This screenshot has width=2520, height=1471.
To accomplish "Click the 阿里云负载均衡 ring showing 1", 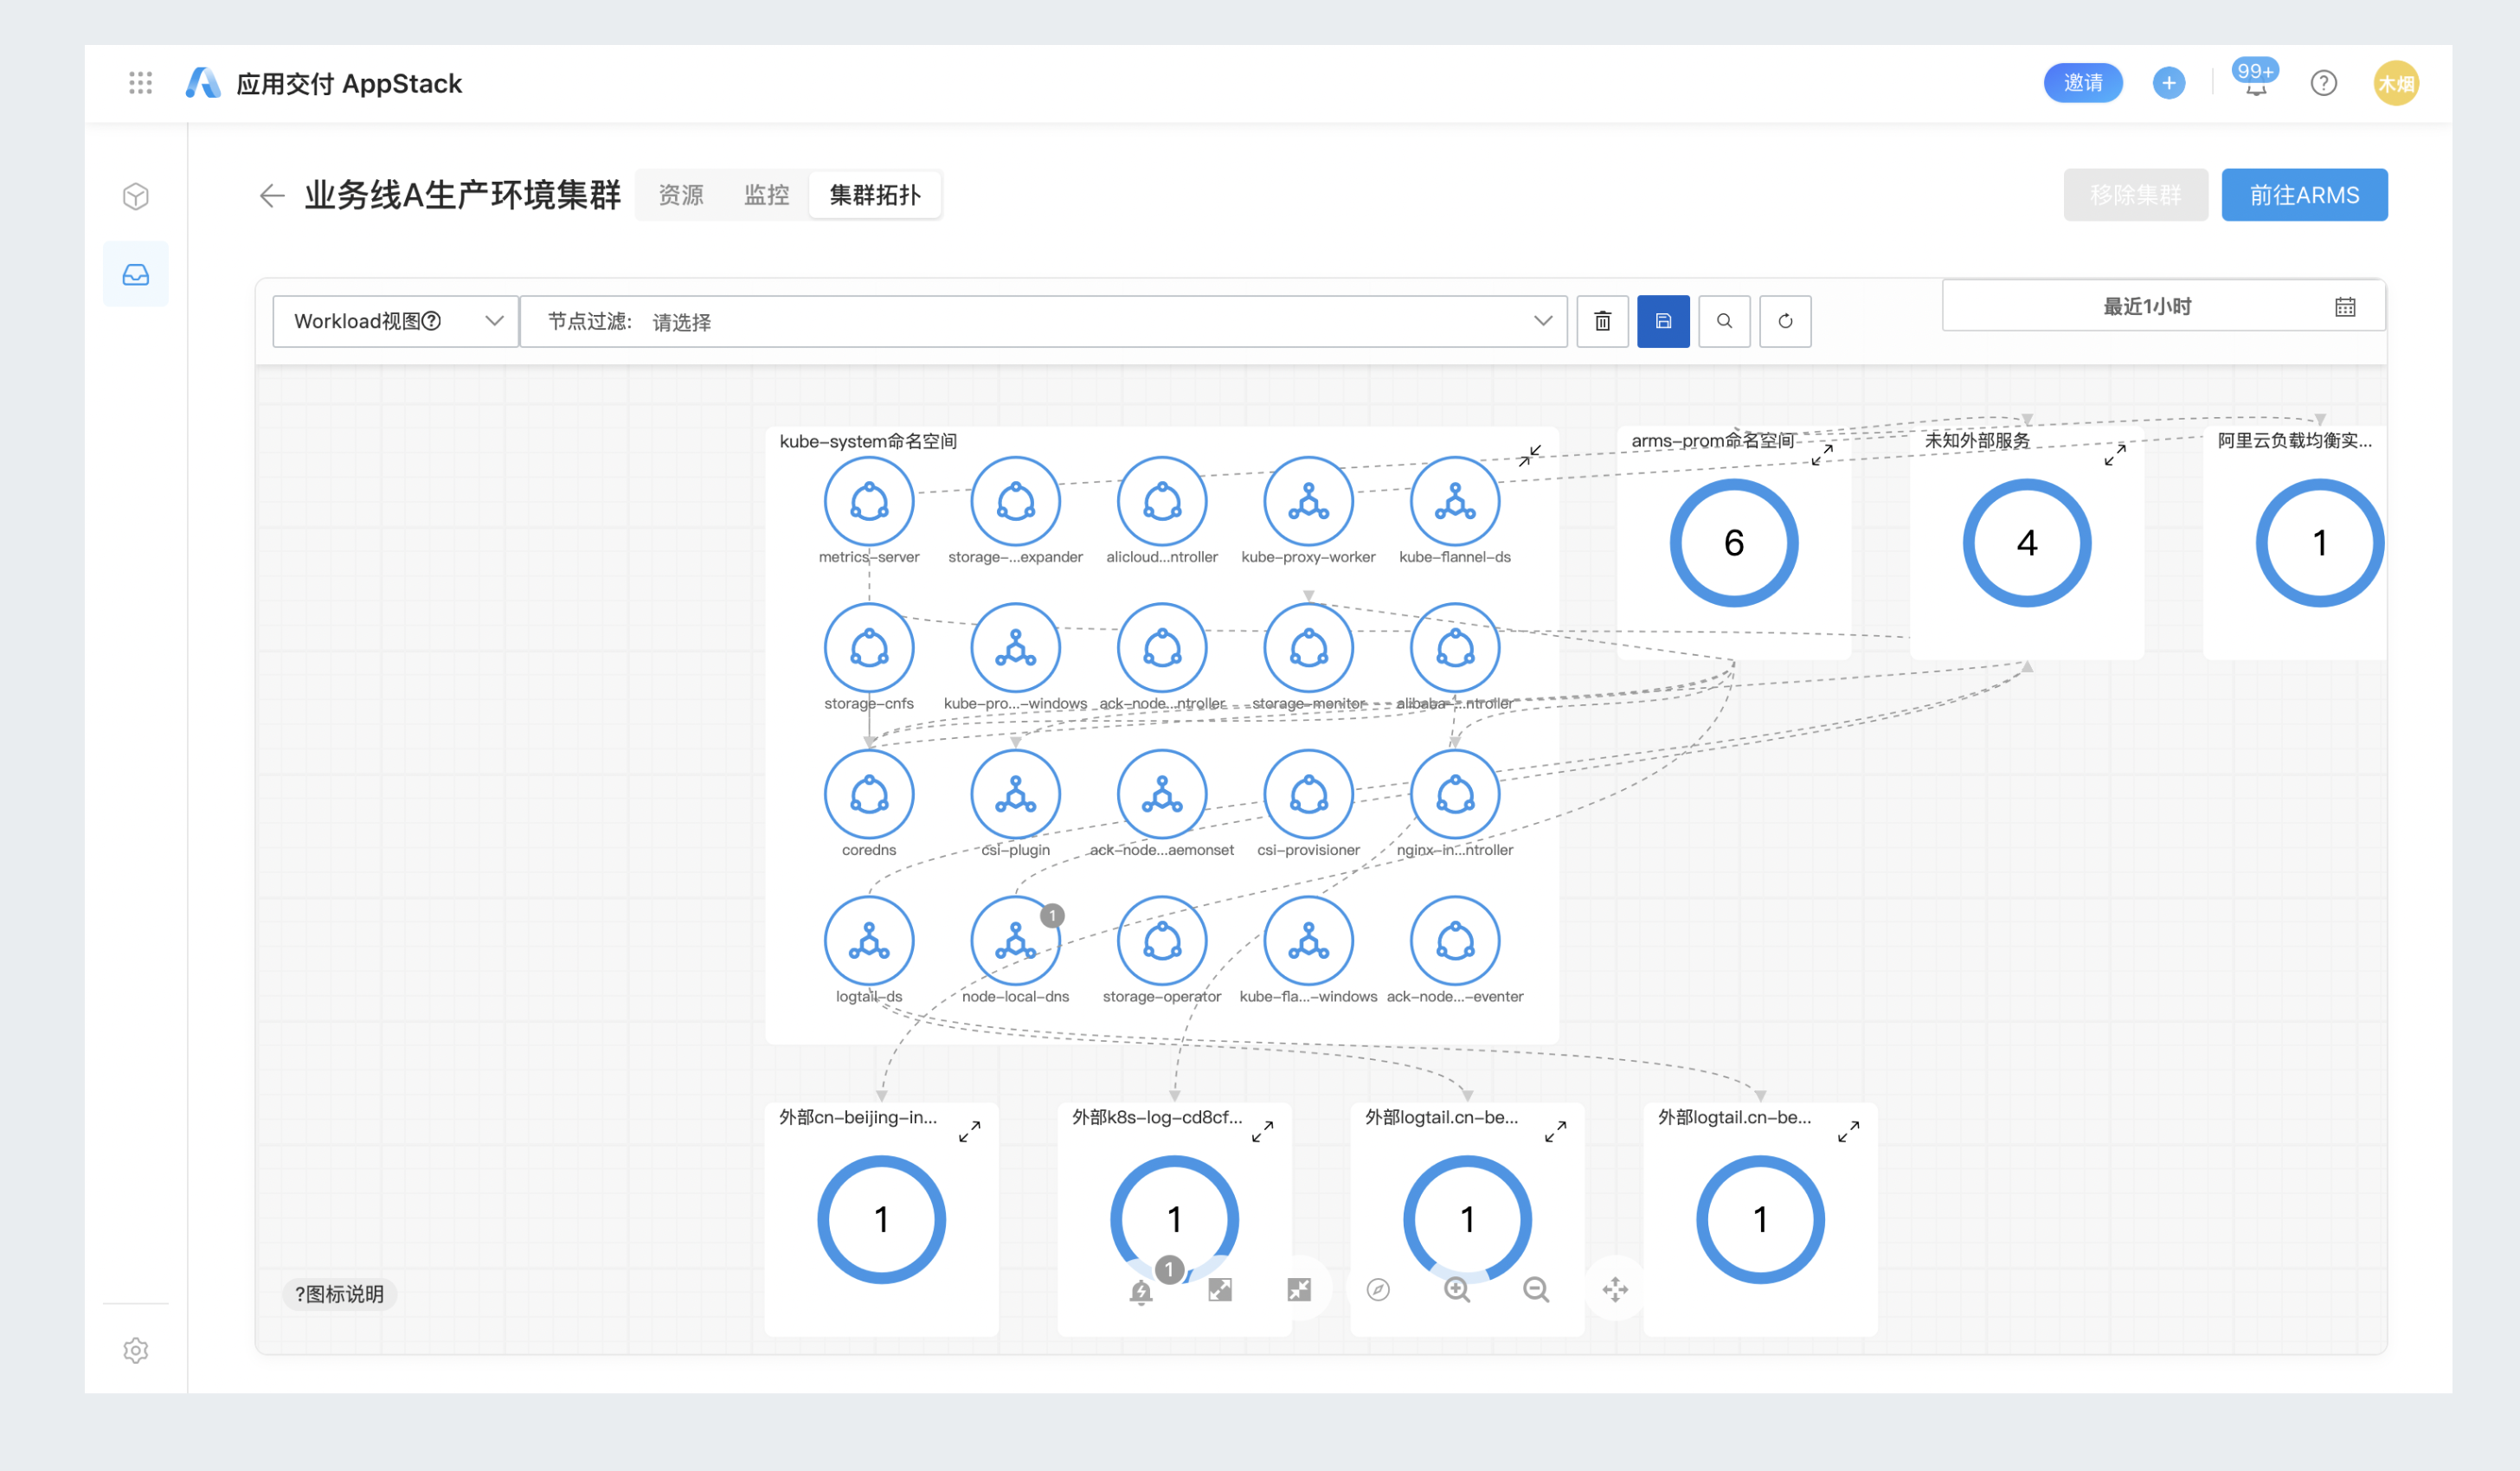I will pos(2320,543).
